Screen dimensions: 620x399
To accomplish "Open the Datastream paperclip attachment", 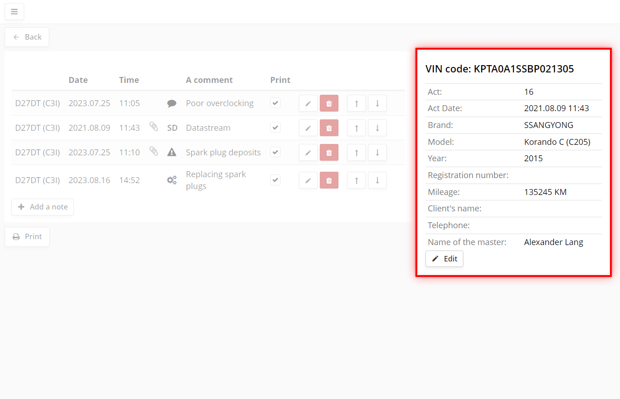I will click(154, 127).
